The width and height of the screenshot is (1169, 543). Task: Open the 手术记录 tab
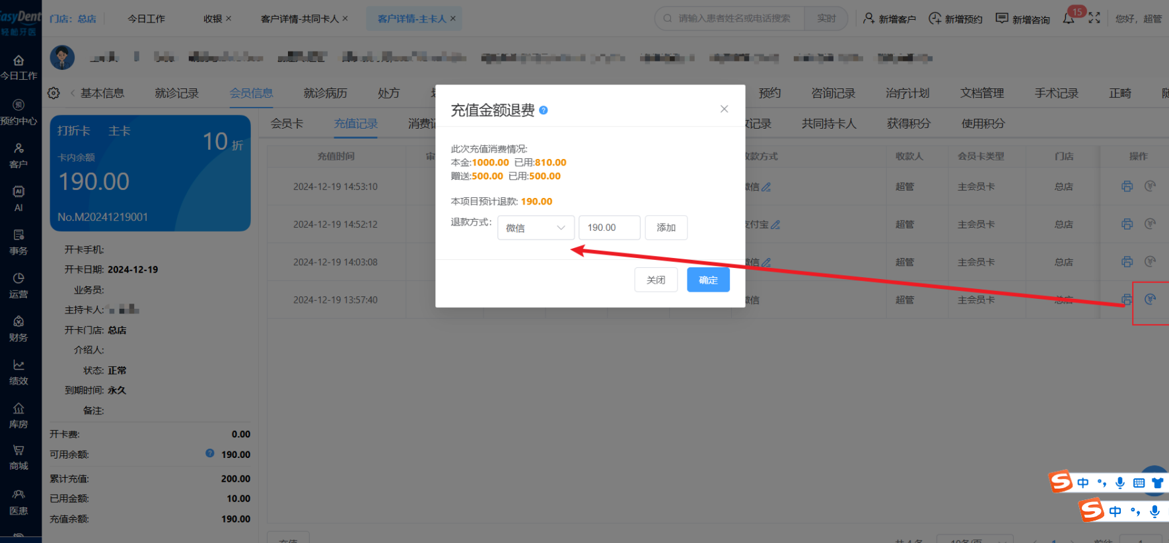(x=1057, y=93)
